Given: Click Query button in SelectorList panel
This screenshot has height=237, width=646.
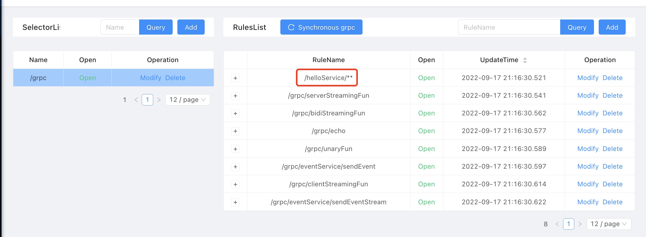Looking at the screenshot, I should point(156,27).
